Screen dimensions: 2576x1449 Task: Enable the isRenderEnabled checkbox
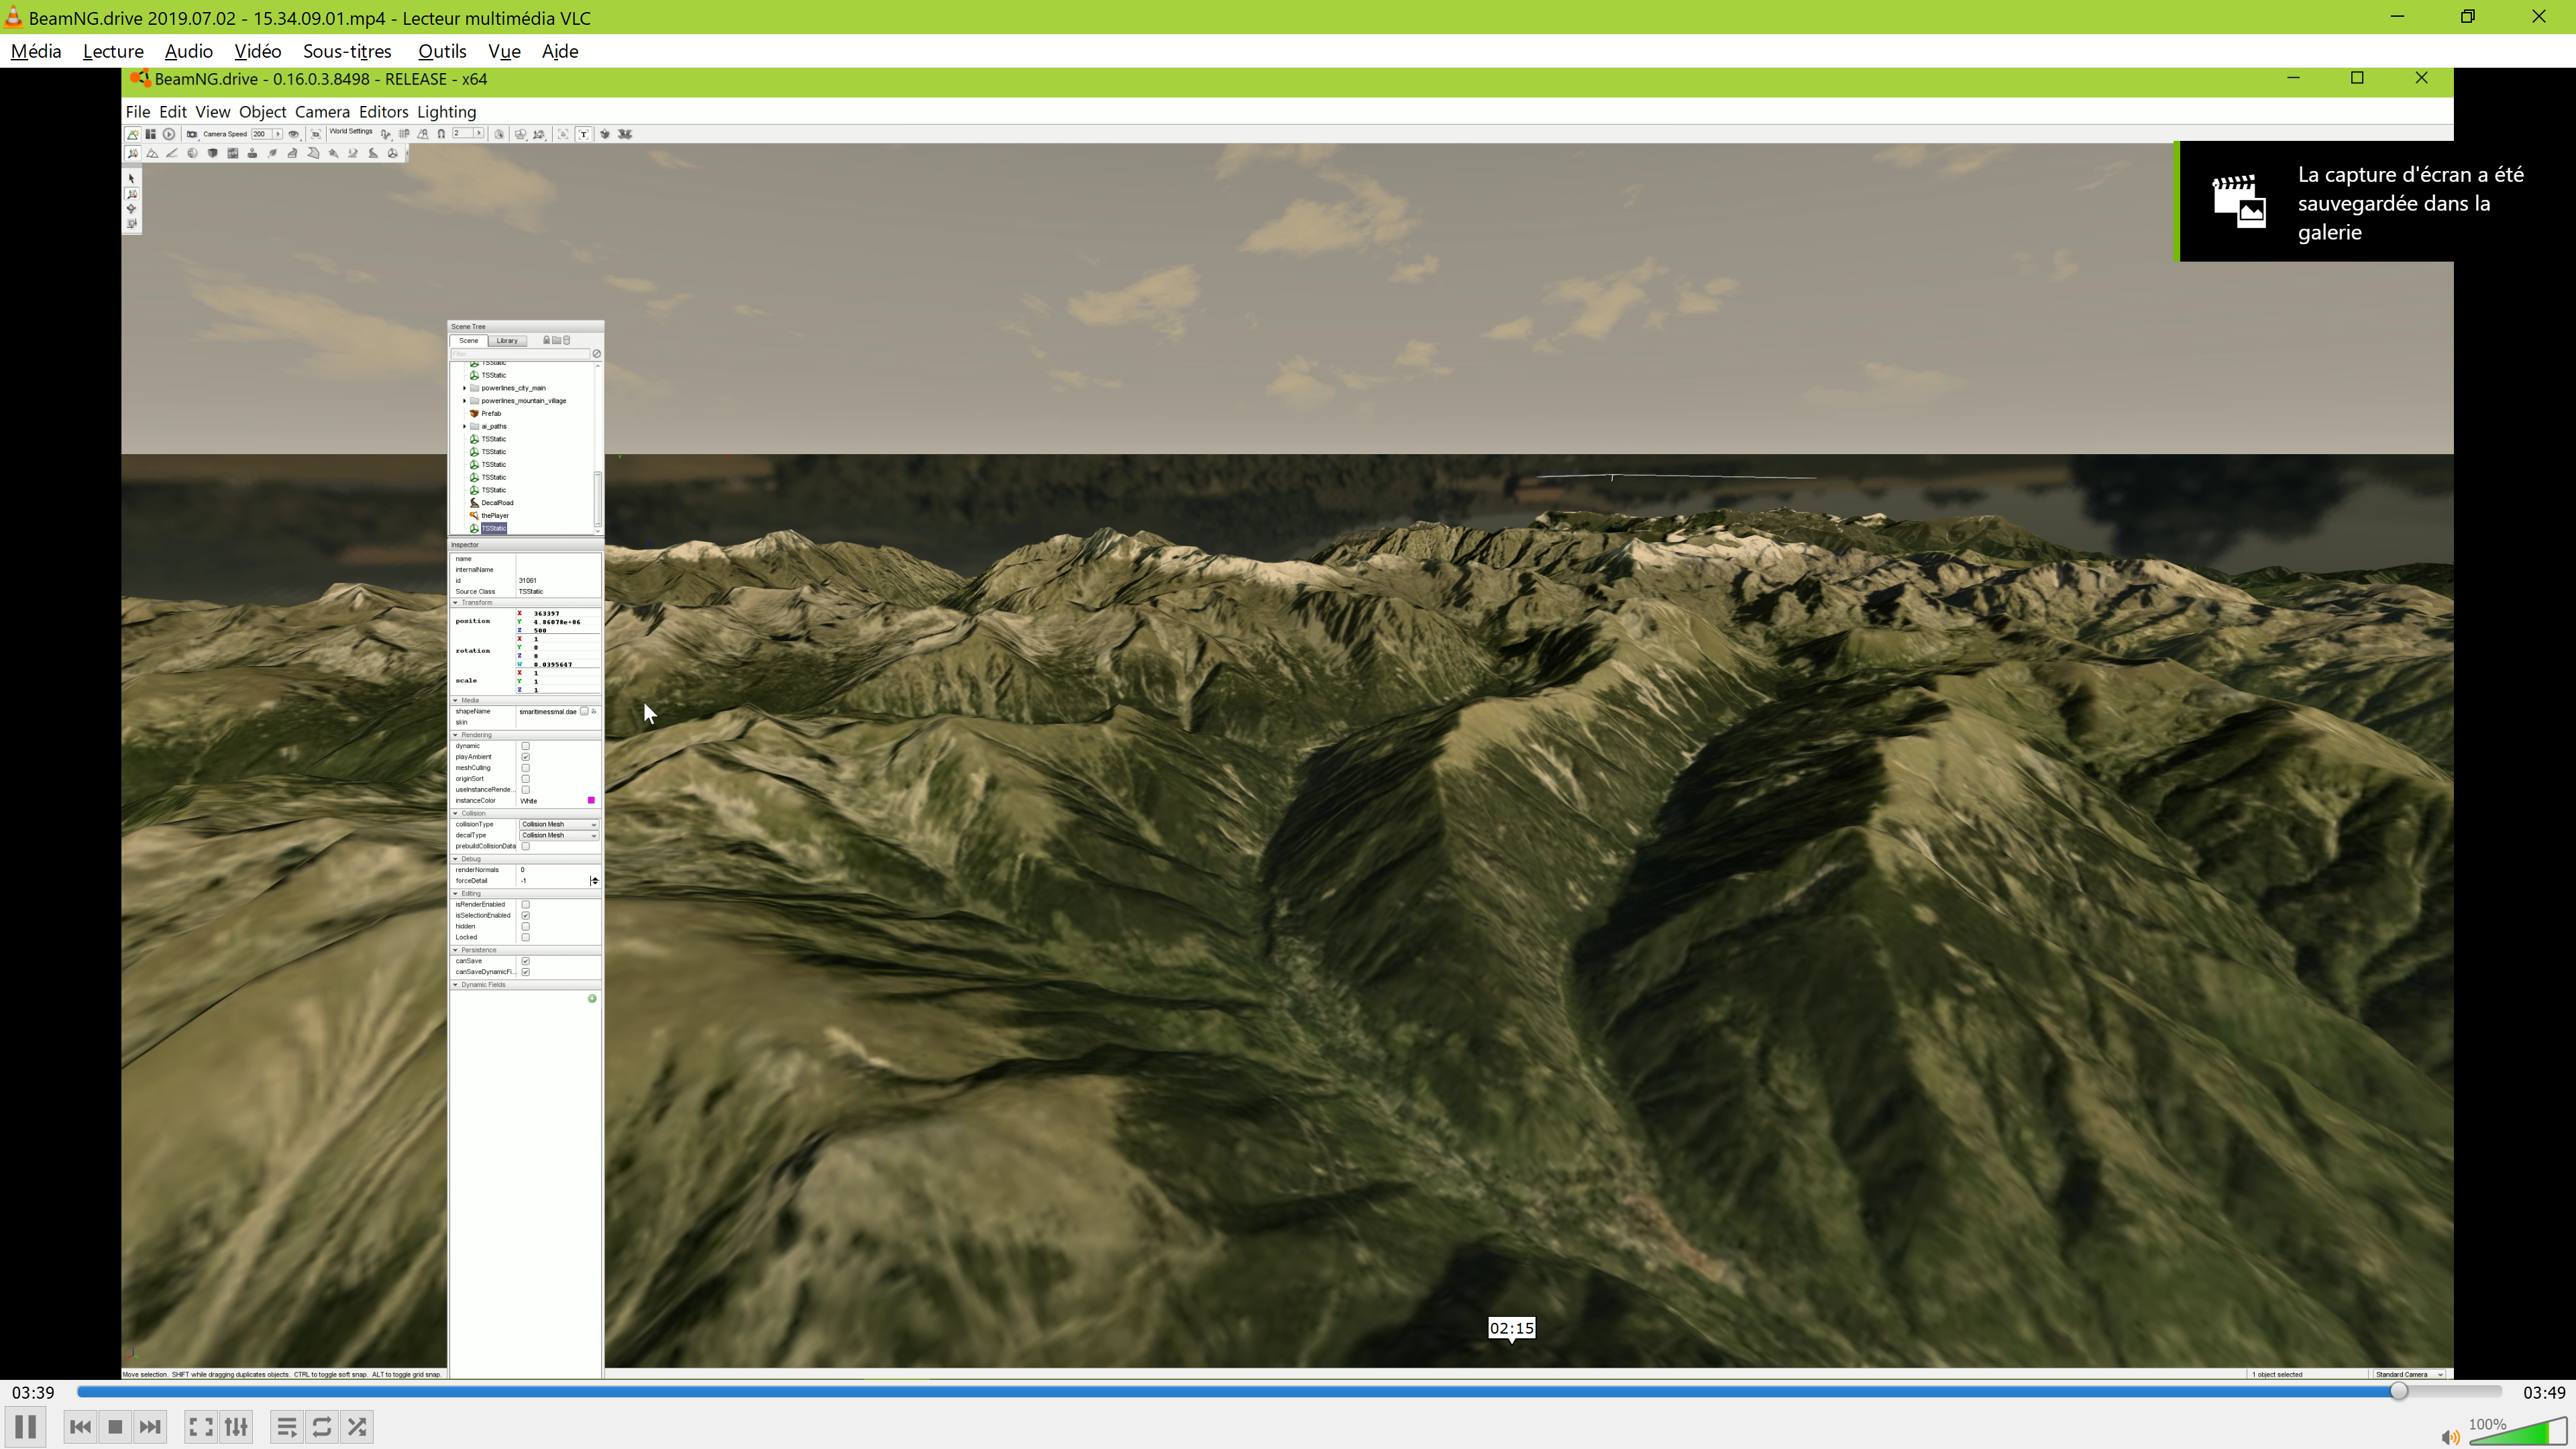coord(525,904)
